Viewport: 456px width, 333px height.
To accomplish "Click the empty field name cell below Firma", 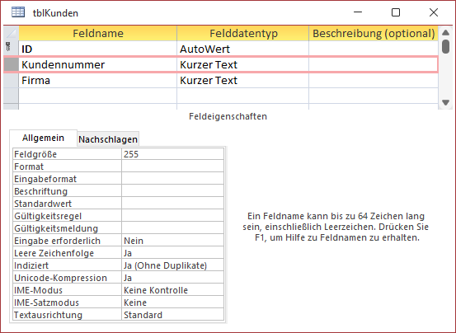I will point(98,96).
